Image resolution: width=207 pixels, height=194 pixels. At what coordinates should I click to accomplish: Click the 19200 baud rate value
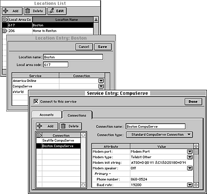[x=136, y=185]
